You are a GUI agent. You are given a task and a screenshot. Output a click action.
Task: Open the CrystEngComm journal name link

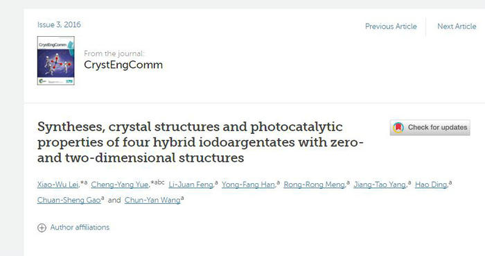point(123,65)
